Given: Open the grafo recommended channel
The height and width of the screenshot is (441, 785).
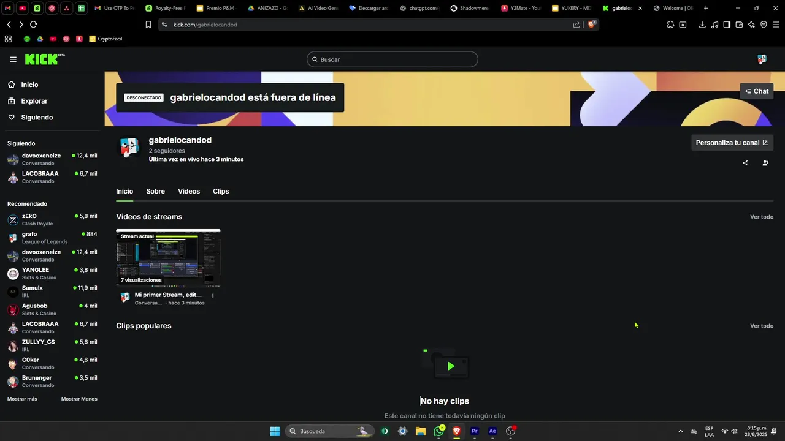Looking at the screenshot, I should pyautogui.click(x=53, y=238).
